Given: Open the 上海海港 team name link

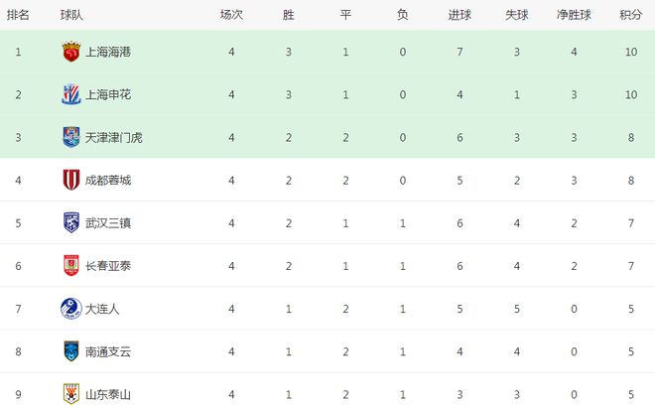Looking at the screenshot, I should pos(108,52).
